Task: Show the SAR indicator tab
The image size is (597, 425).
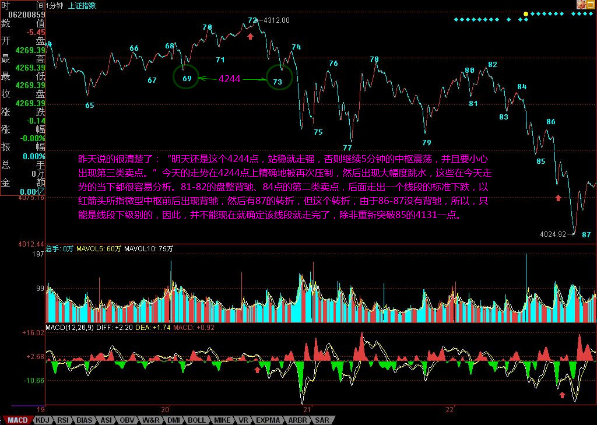Action: click(x=321, y=420)
